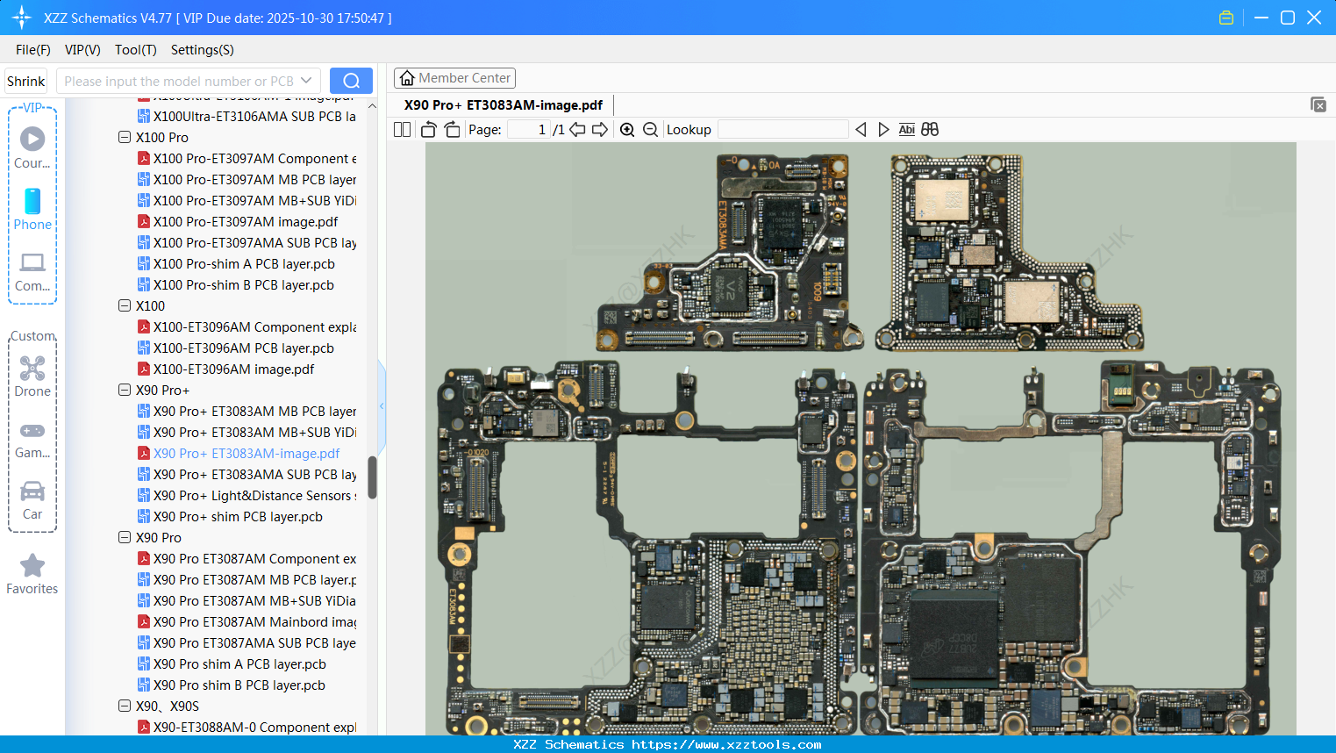This screenshot has height=753, width=1336.
Task: Toggle the two-page split view icon
Action: pos(402,130)
